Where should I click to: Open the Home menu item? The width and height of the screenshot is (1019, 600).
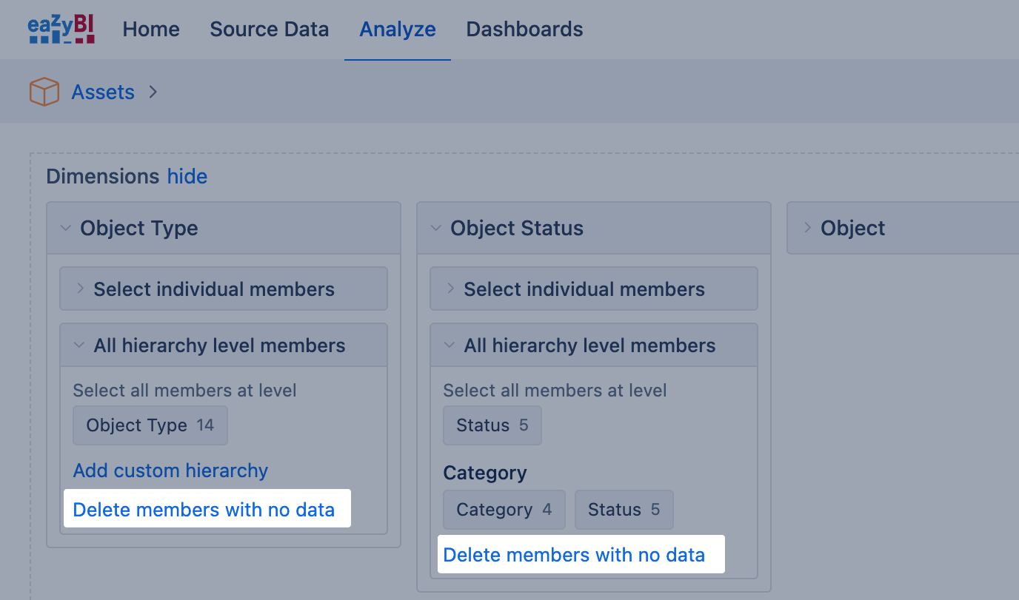(x=151, y=30)
